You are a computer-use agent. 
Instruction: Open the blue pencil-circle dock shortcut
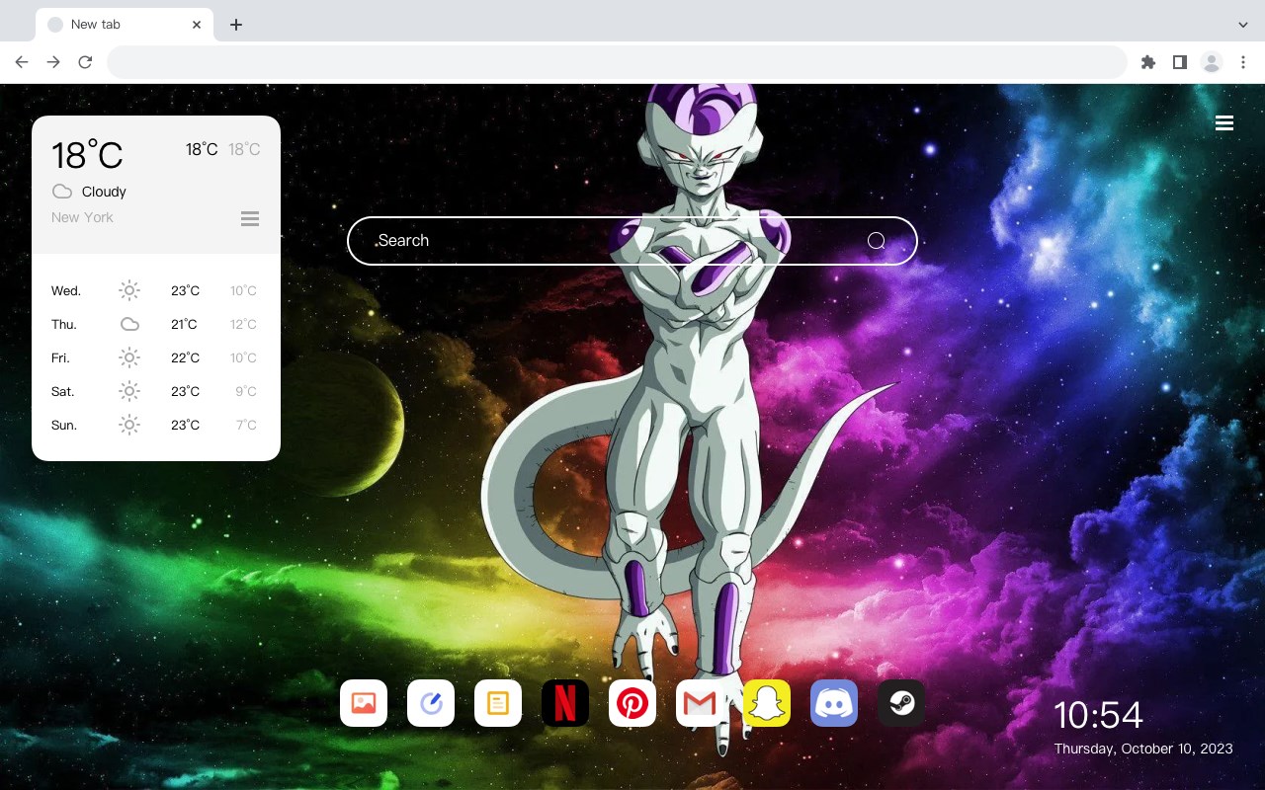tap(431, 703)
